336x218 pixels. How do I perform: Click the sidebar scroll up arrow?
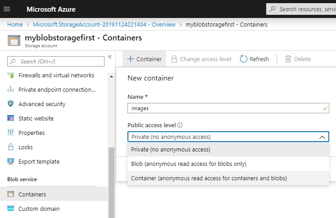[111, 76]
